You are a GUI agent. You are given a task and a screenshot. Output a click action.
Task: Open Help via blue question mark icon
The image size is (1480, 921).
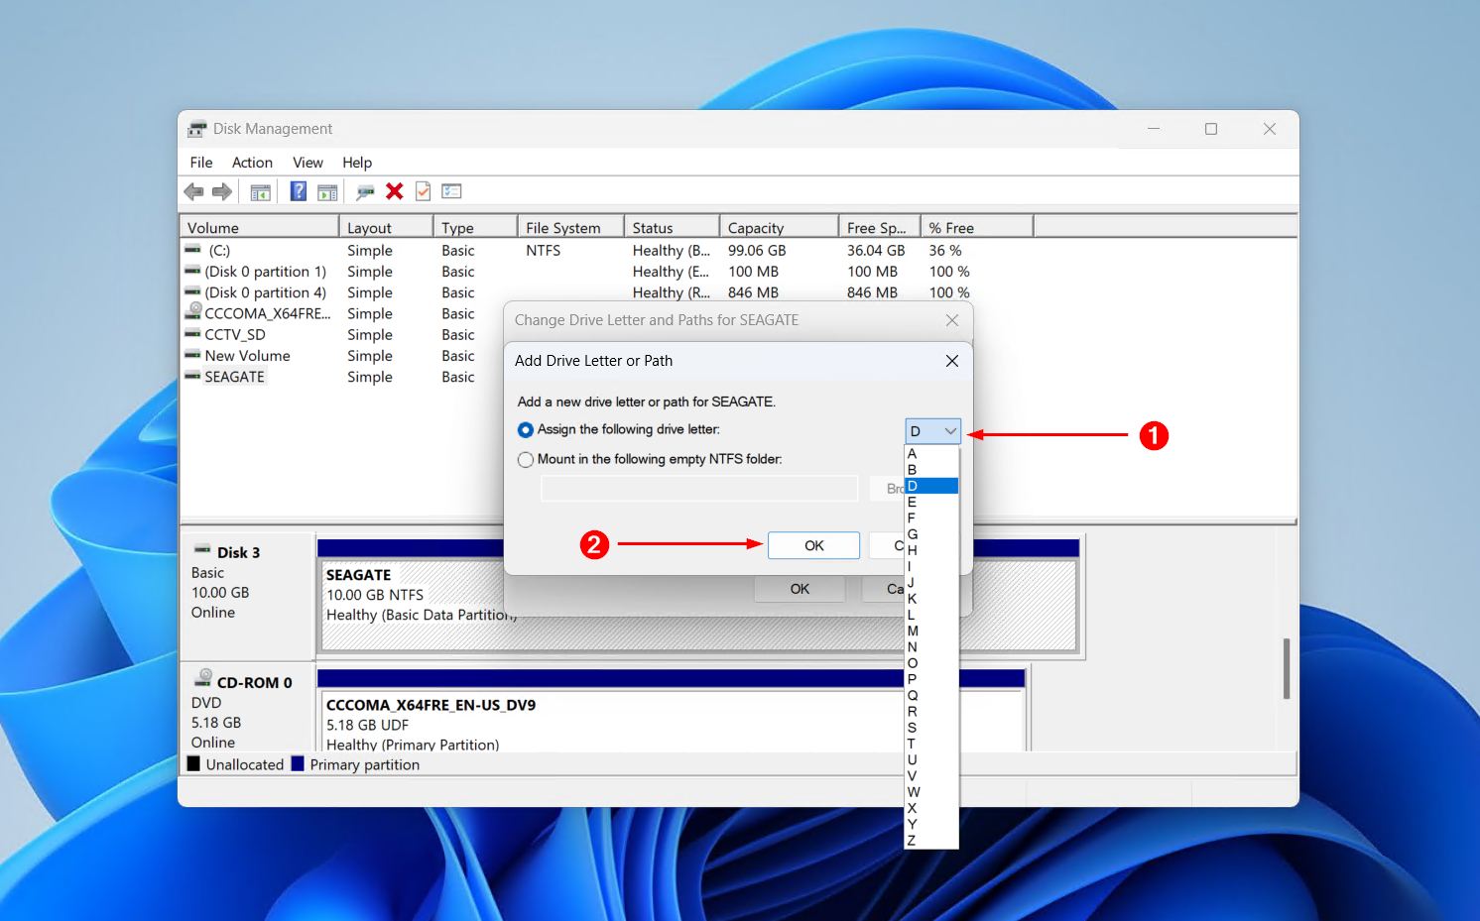pyautogui.click(x=298, y=191)
